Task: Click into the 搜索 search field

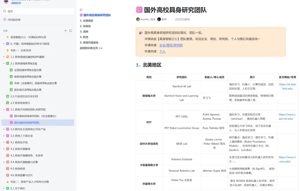Action: 38,11
